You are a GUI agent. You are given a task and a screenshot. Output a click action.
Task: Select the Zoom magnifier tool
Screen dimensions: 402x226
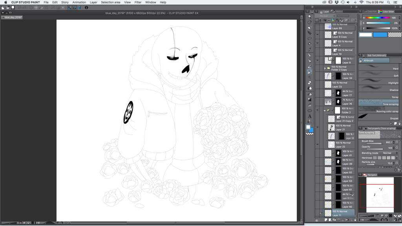(310, 16)
